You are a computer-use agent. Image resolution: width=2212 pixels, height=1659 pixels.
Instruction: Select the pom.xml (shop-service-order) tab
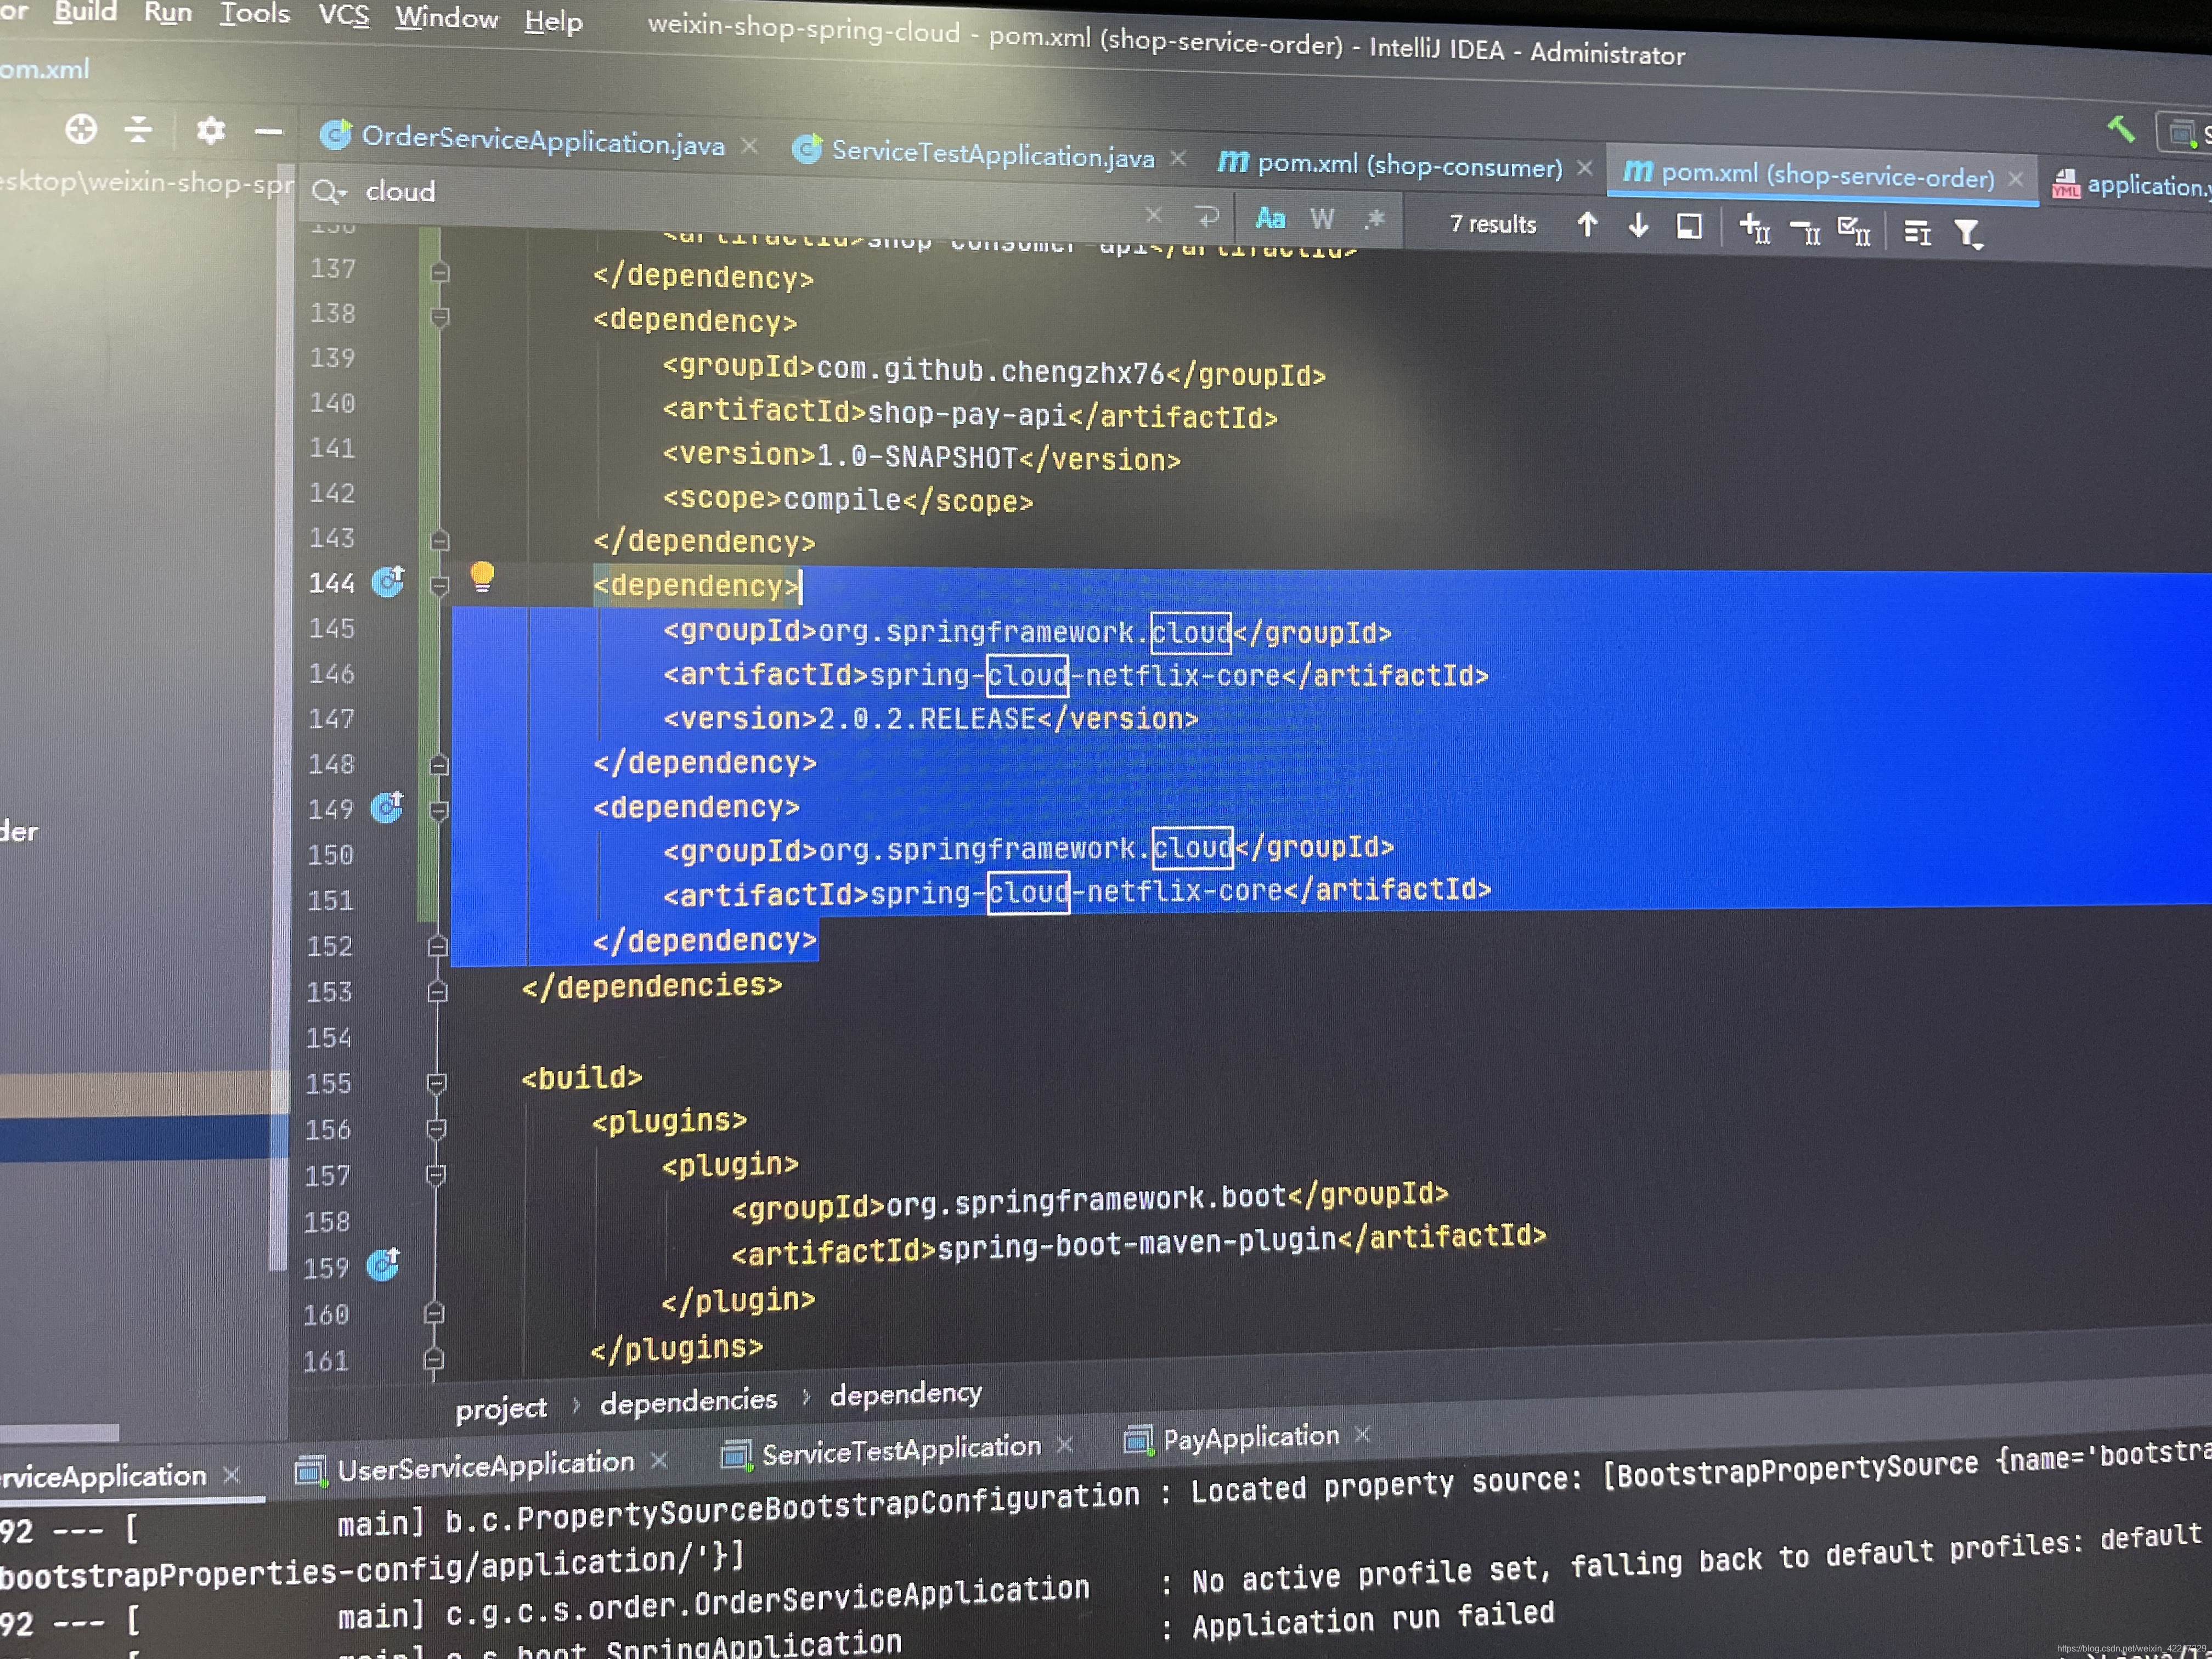pyautogui.click(x=1808, y=175)
